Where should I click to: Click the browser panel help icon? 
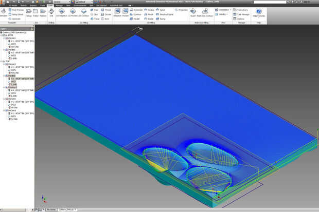click(32, 29)
